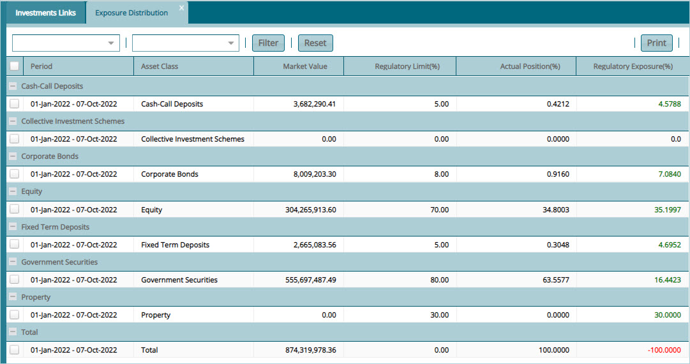The width and height of the screenshot is (690, 364).
Task: Click the Filter button
Action: 269,43
